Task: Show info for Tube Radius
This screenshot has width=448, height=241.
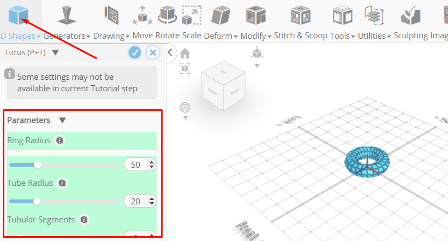Action: 62,183
